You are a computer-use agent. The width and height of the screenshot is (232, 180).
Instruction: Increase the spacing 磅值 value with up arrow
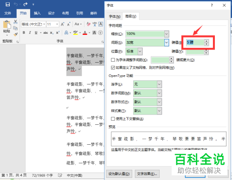[x=206, y=41]
